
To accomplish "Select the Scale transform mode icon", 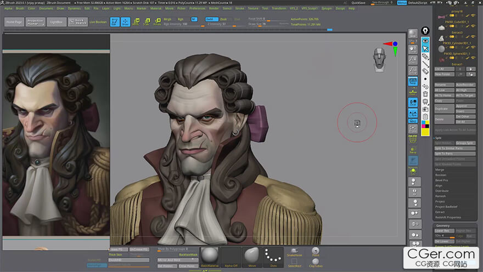I will coord(147,21).
